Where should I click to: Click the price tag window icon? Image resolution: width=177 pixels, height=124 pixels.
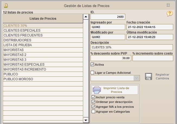[6, 6]
